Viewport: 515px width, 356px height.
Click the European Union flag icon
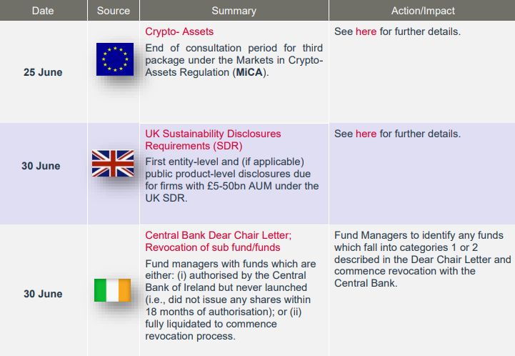(x=114, y=59)
